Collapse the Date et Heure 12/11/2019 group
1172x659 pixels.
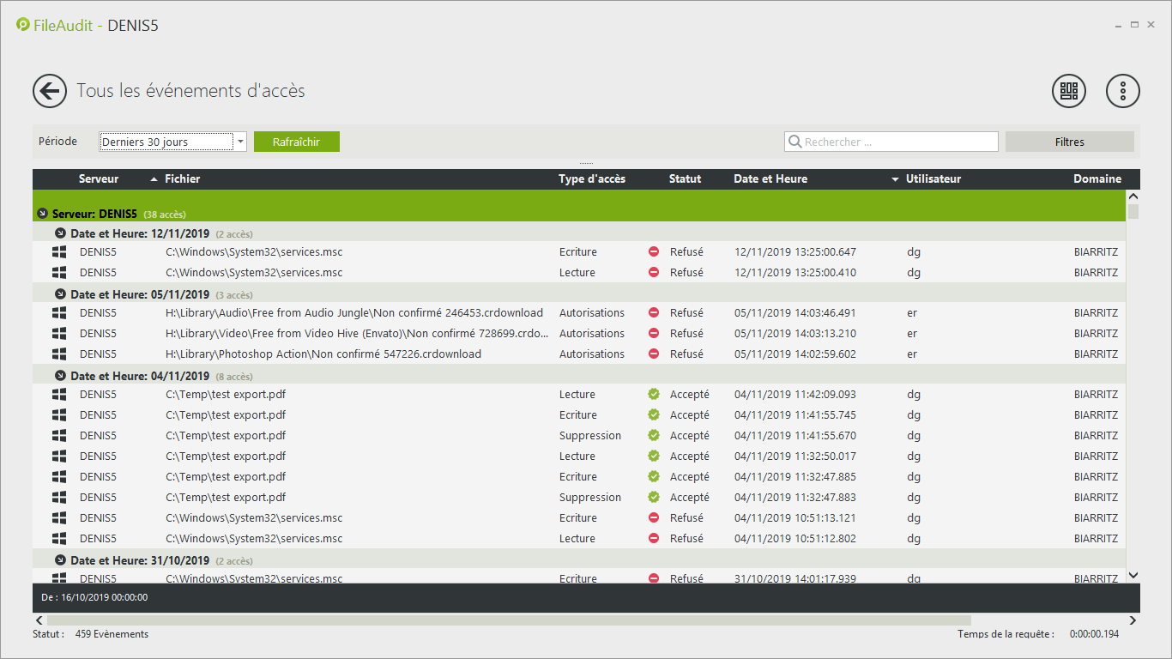(x=60, y=233)
